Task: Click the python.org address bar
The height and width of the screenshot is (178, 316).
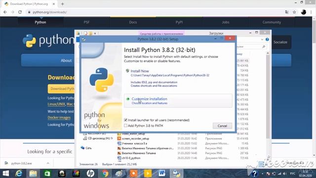Action: 155,12
